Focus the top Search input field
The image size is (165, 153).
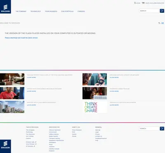click(149, 11)
